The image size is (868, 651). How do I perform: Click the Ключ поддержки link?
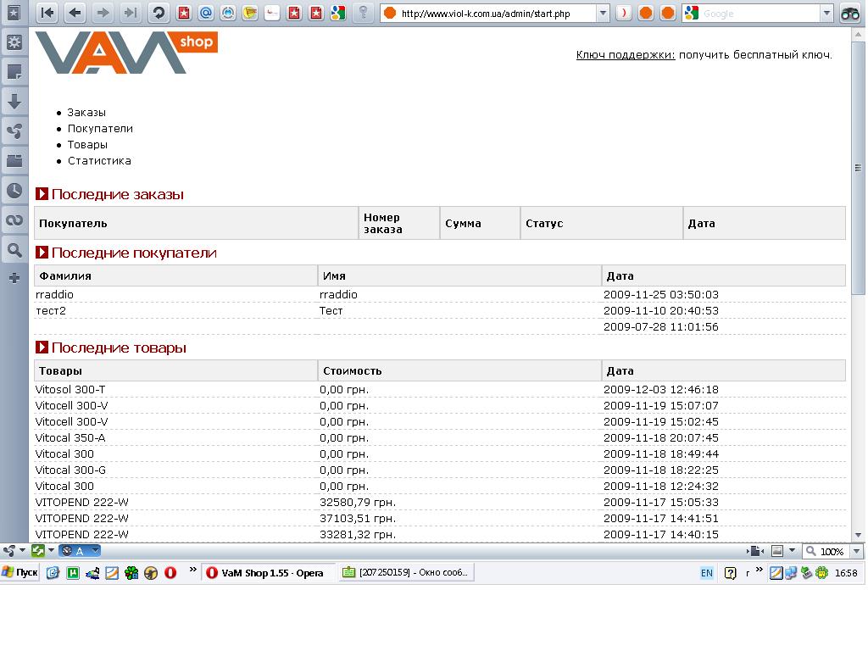coord(626,55)
